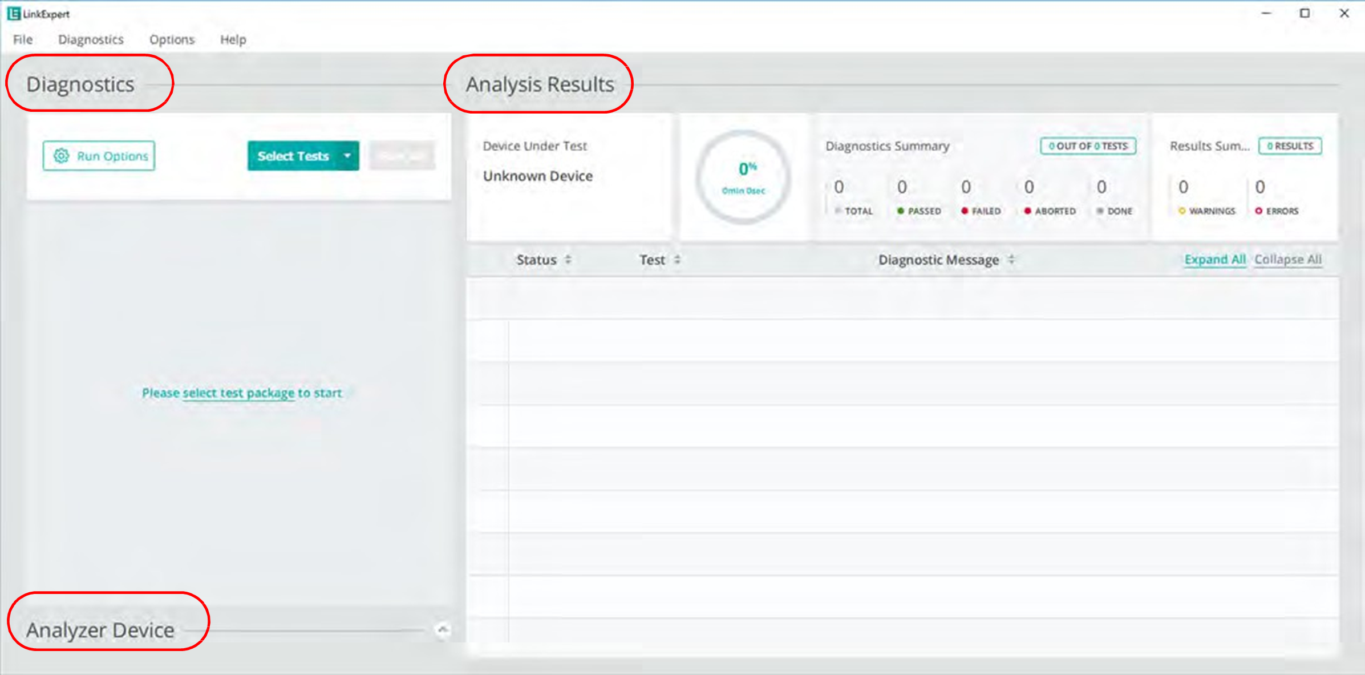
Task: Click the Collapse All link
Action: pyautogui.click(x=1288, y=260)
